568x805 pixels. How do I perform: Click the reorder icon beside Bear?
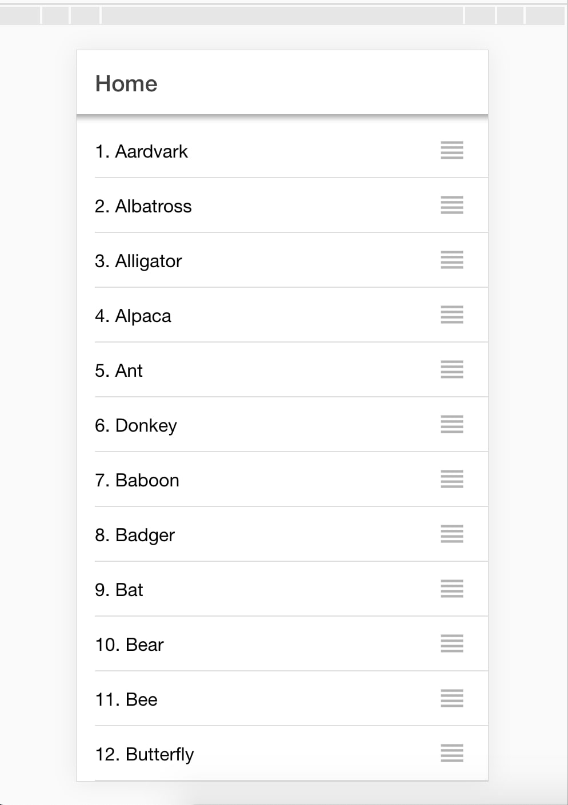(452, 643)
